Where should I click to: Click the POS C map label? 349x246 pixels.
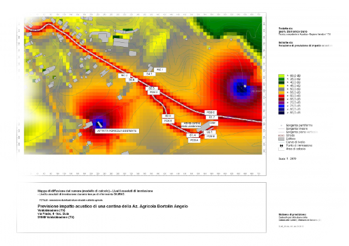click(x=211, y=113)
